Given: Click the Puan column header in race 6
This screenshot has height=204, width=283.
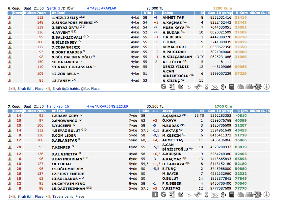Looking at the screenshot, I should pyautogui.click(x=41, y=13).
